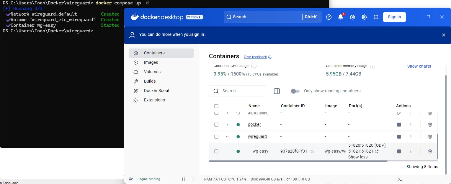The width and height of the screenshot is (451, 184).
Task: Open the help question-mark icon
Action: click(329, 17)
